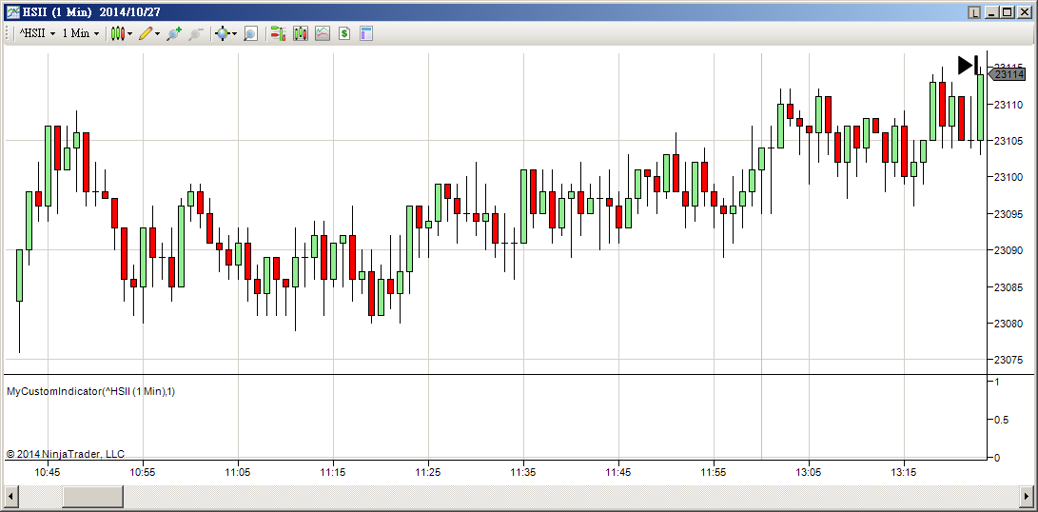Click the 23090 price axis label
Screen dimensions: 1038x512
pyautogui.click(x=1009, y=250)
